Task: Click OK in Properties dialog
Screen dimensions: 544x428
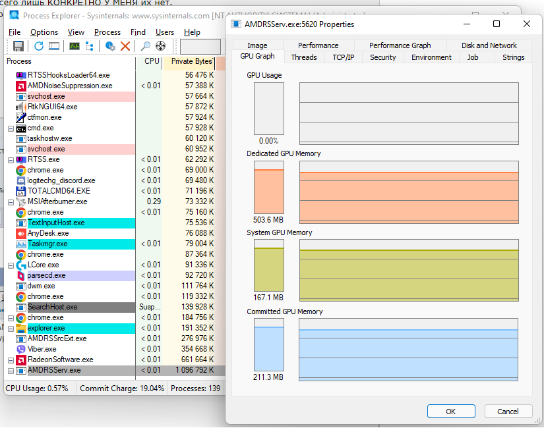Action: (451, 412)
